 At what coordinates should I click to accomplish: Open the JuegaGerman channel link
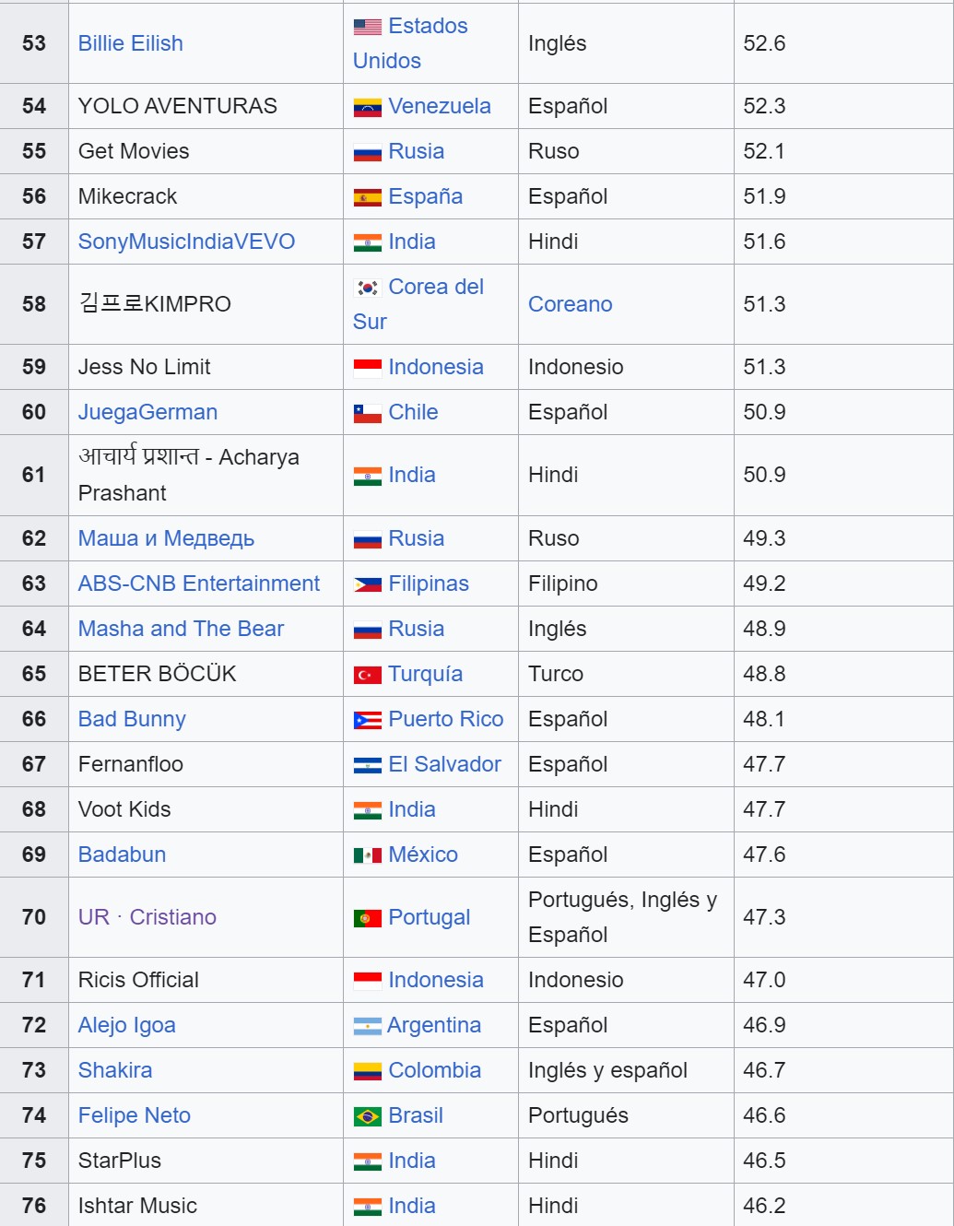147,412
